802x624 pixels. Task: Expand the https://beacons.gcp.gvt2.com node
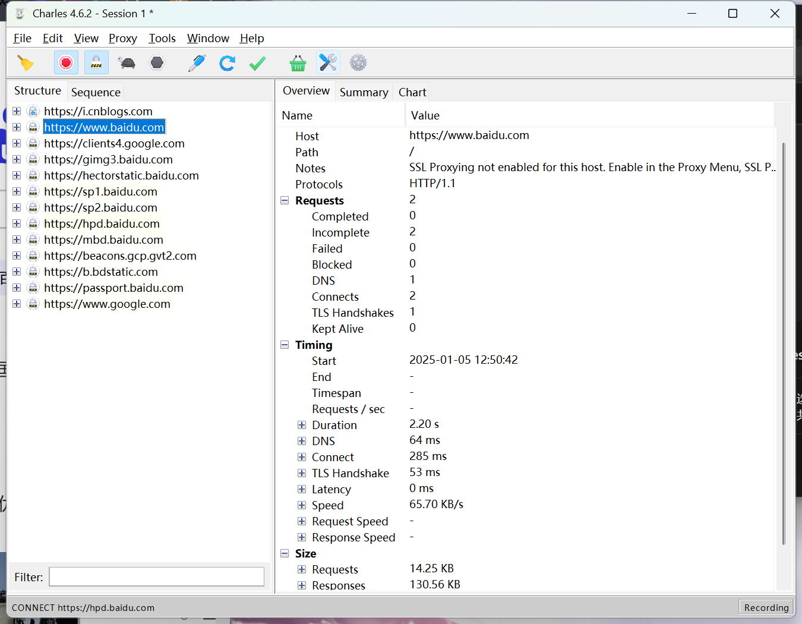click(x=17, y=256)
